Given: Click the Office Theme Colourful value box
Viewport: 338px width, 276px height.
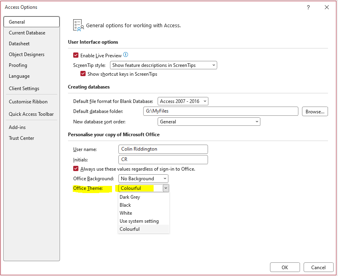Looking at the screenshot, I should (x=140, y=188).
